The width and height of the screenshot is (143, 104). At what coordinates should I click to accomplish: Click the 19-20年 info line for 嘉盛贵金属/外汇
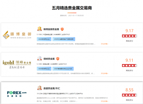[60, 93]
